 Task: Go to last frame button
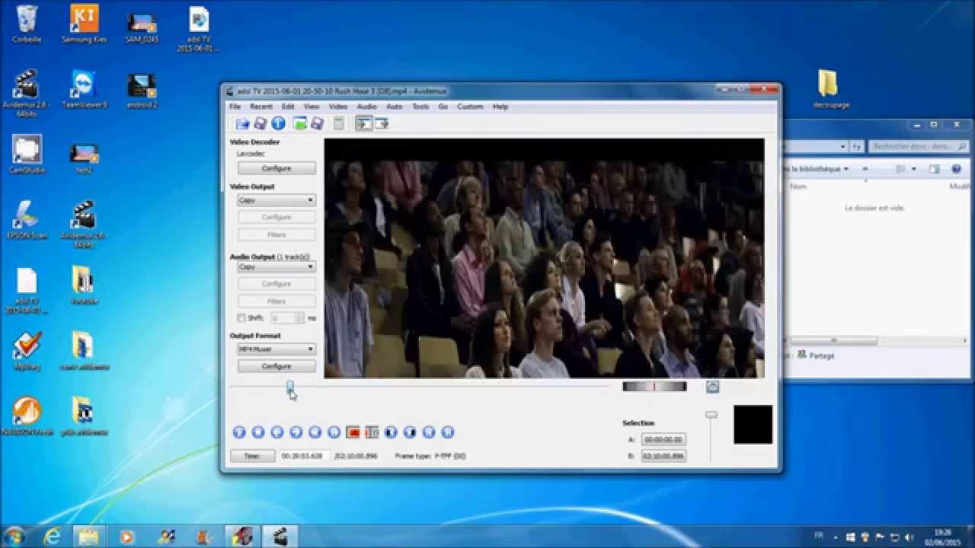pos(448,432)
